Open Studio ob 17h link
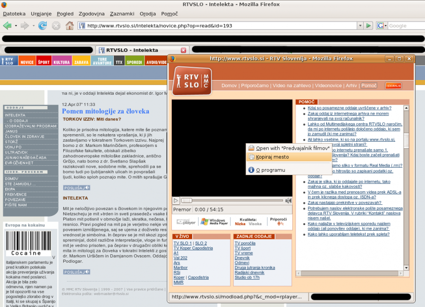 coord(247,277)
